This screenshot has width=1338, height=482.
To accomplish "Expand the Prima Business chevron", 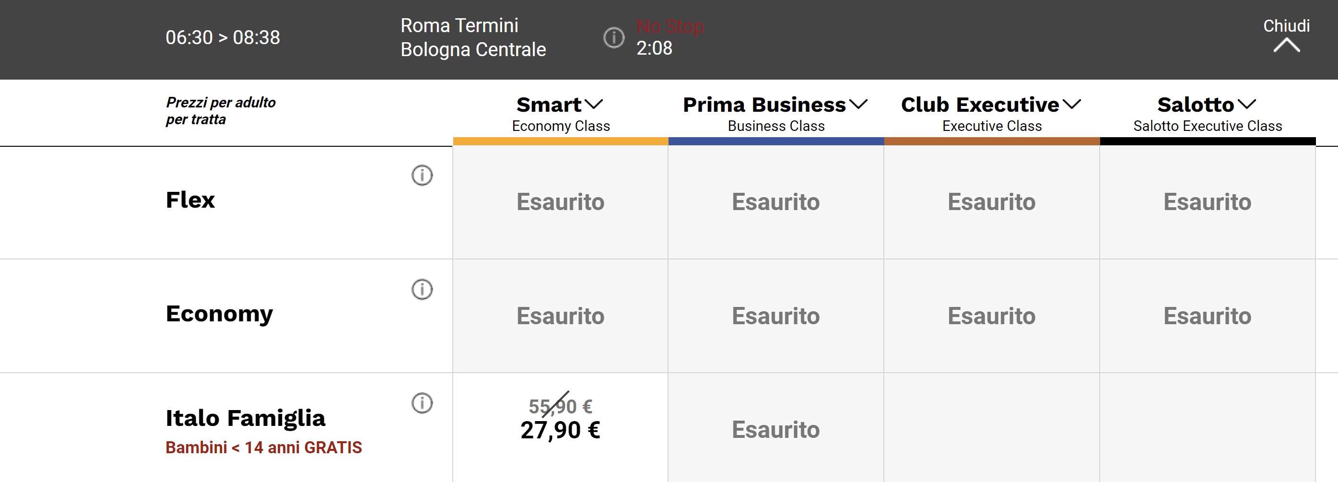I will [x=858, y=105].
